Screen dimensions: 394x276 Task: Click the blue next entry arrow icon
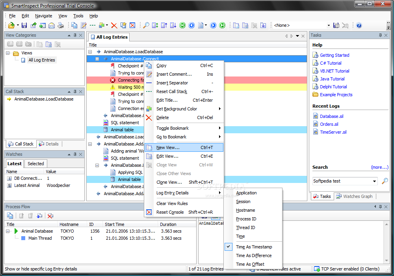(213, 25)
